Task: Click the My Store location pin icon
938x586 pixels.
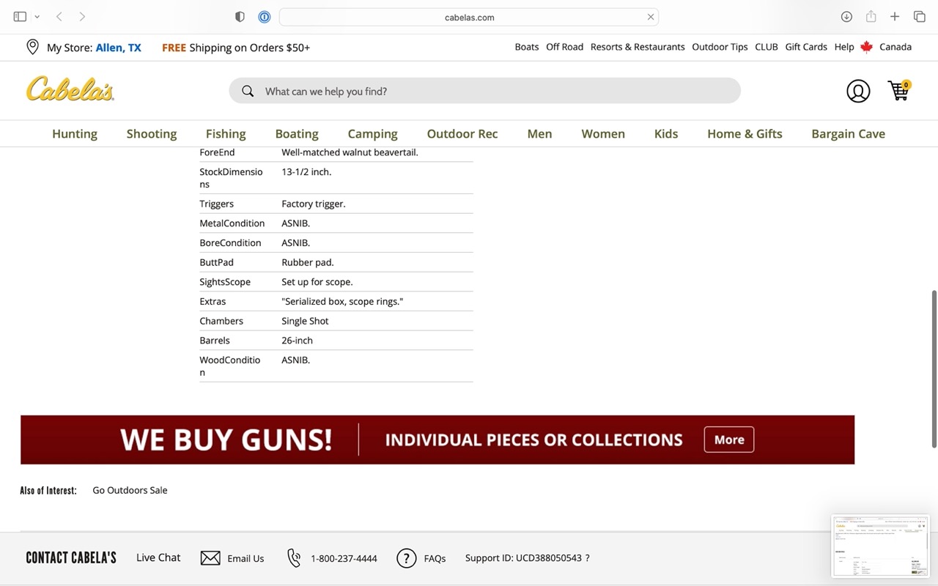Action: pyautogui.click(x=32, y=47)
